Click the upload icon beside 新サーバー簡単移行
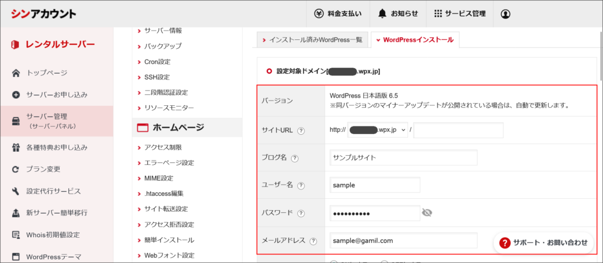This screenshot has width=603, height=263. click(16, 212)
